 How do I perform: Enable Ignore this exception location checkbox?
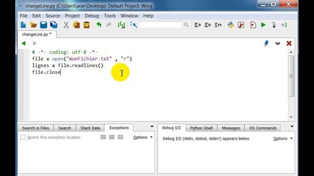click(23, 137)
